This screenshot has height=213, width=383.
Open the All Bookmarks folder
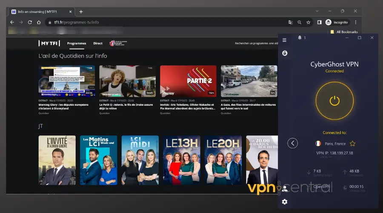pyautogui.click(x=344, y=32)
